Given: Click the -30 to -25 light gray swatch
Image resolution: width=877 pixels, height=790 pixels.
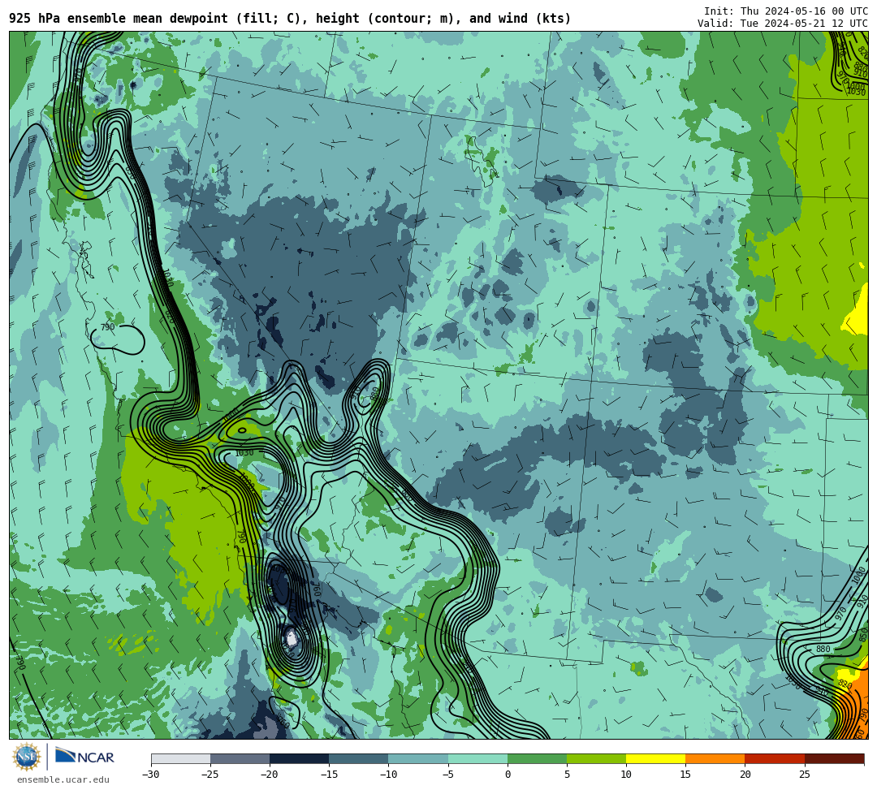Looking at the screenshot, I should (x=180, y=758).
